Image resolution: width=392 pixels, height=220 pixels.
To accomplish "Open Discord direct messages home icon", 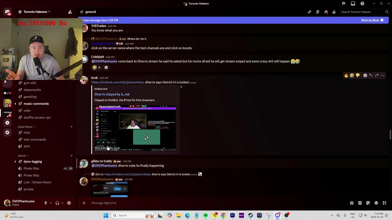I will click(7, 12).
